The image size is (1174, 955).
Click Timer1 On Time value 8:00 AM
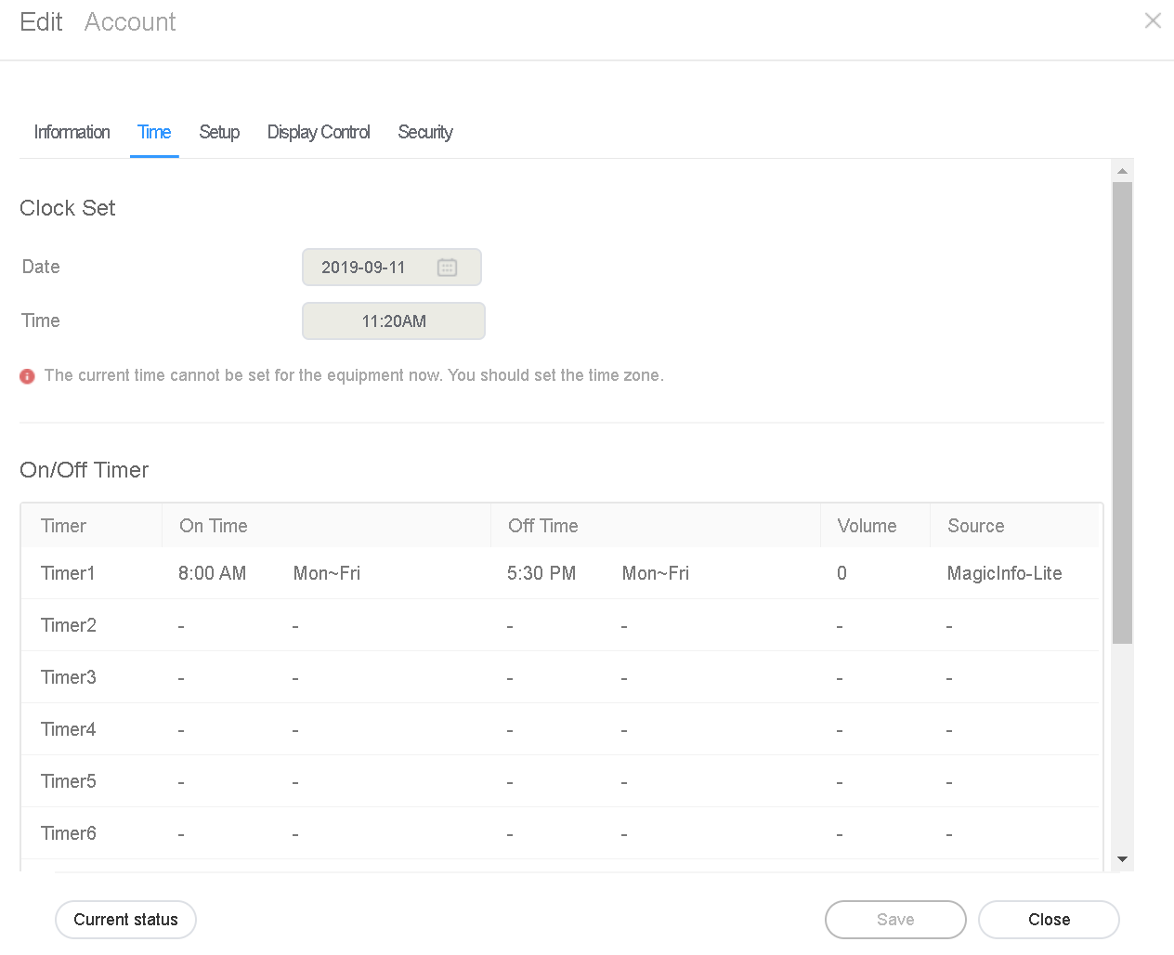(213, 573)
